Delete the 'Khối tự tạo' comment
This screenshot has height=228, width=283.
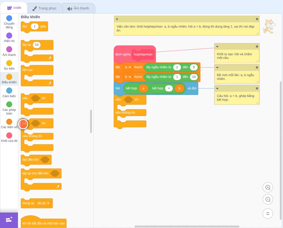click(x=257, y=47)
